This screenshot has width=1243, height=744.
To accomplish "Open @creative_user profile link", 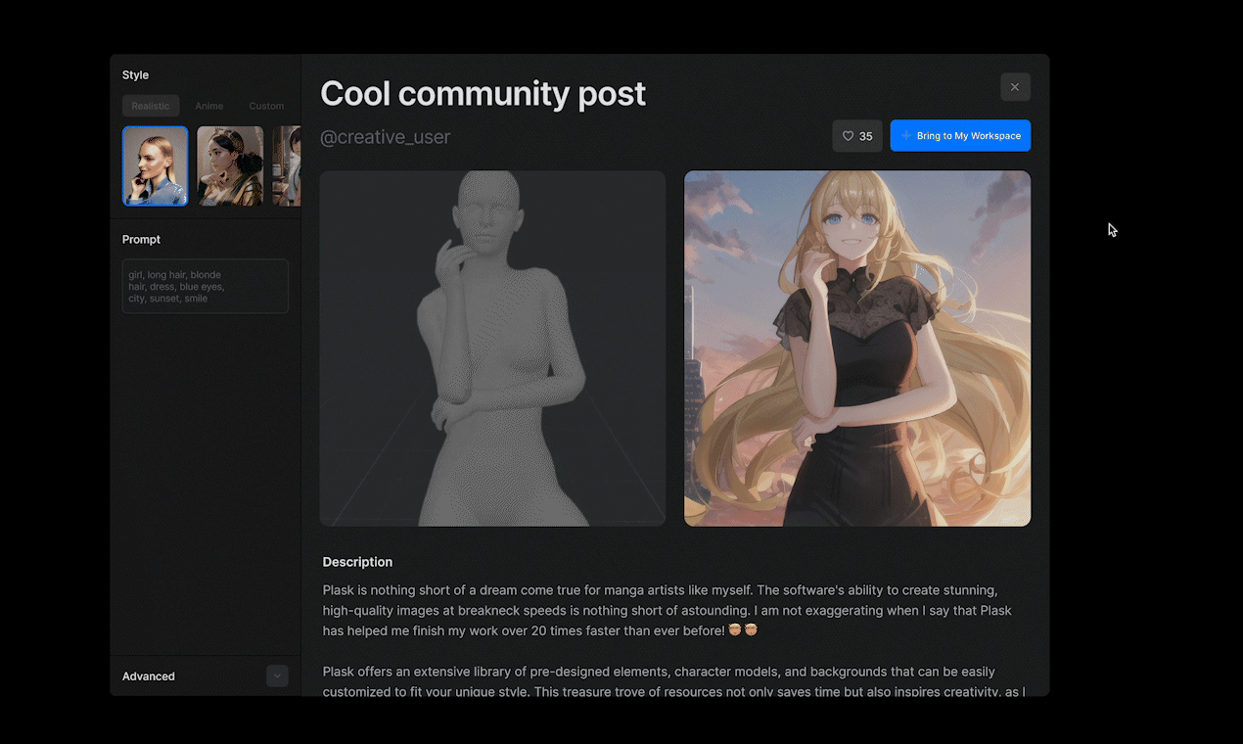I will [386, 137].
